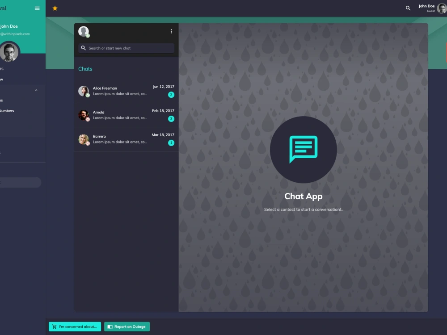This screenshot has height=335, width=447.
Task: Open Alice Freeman conversation
Action: point(127,91)
